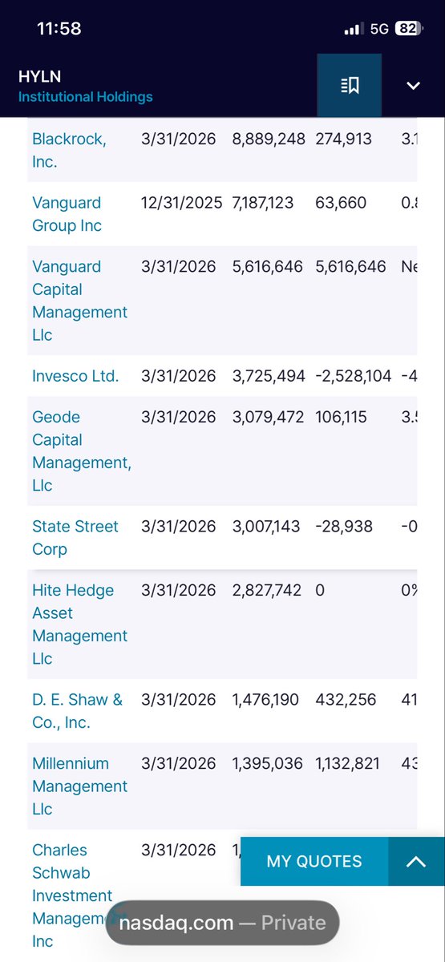Open the MY QUOTES panel
This screenshot has height=962, width=445.
click(314, 862)
